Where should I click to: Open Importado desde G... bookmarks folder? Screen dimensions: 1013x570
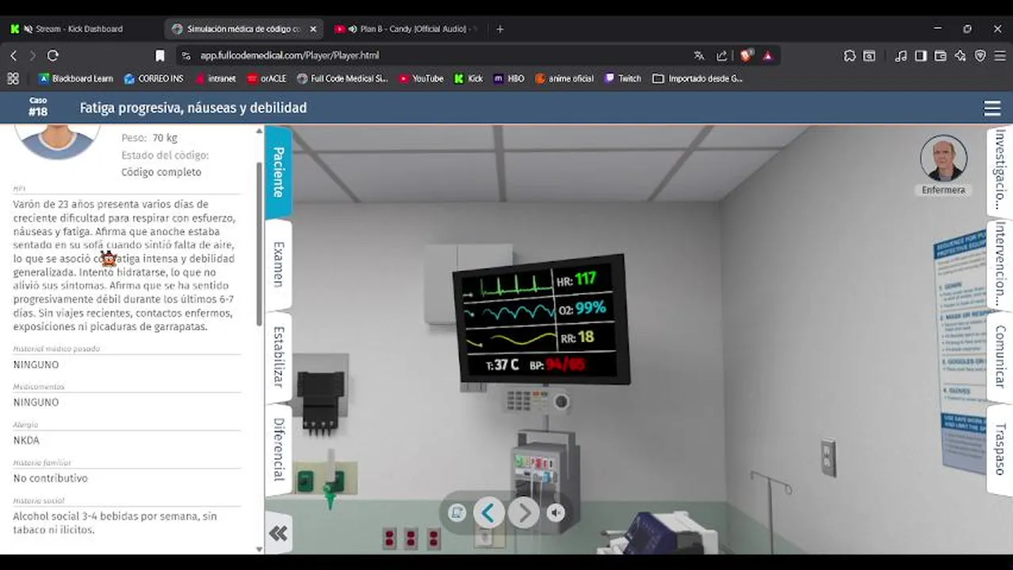coord(698,78)
